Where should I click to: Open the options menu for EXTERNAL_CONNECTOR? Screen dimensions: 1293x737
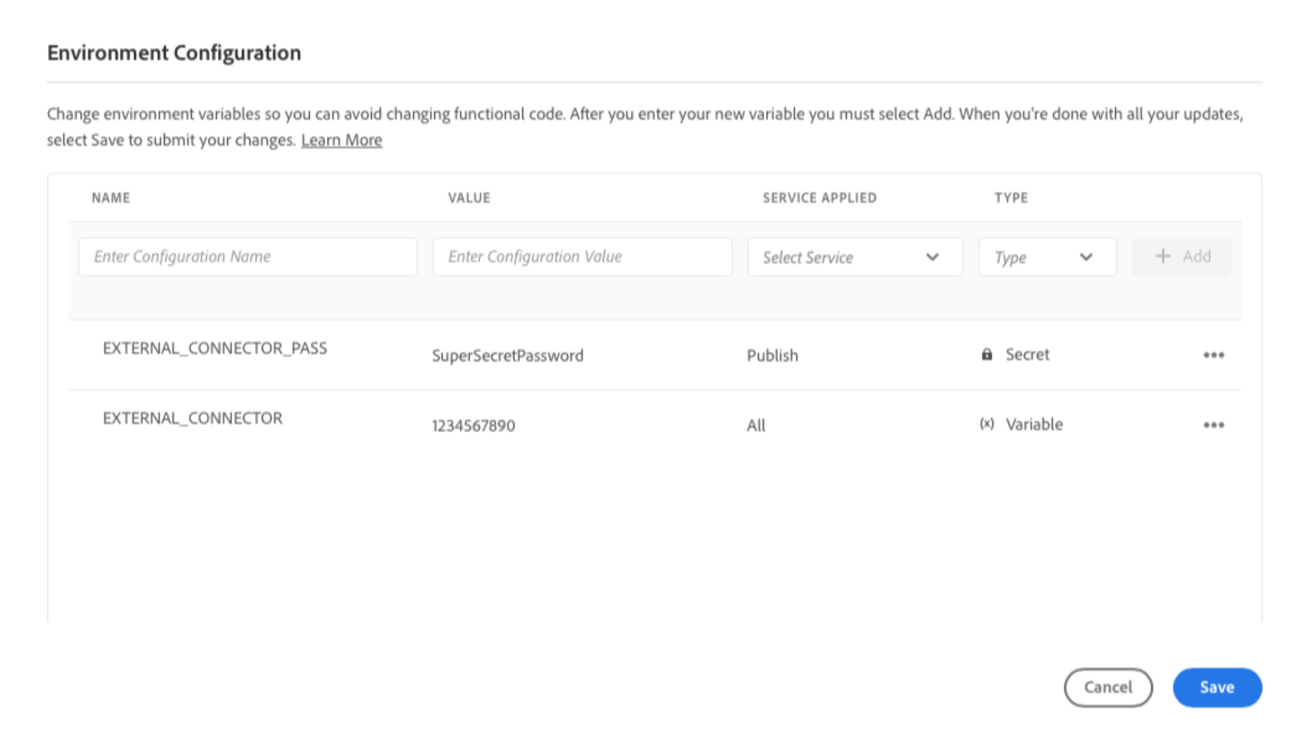pyautogui.click(x=1214, y=425)
